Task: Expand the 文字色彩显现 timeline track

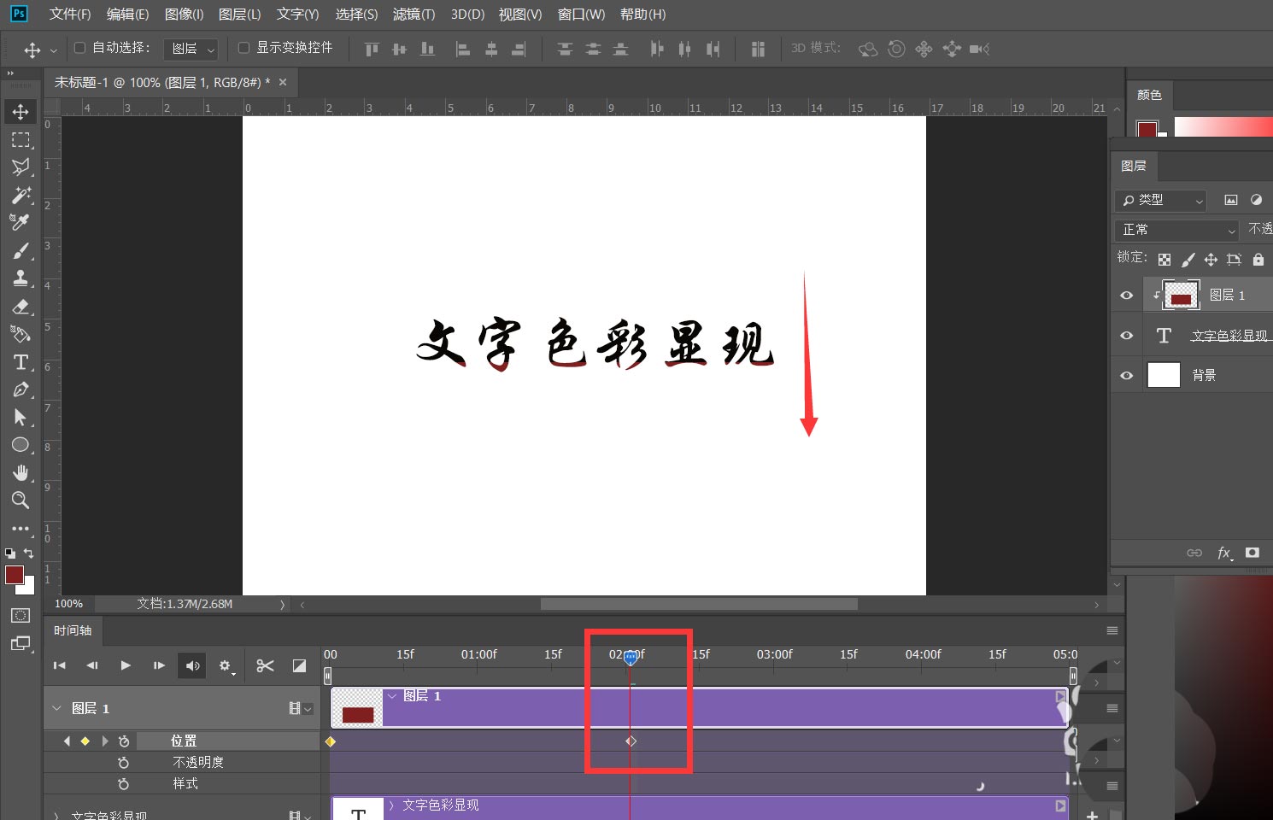Action: coord(56,816)
